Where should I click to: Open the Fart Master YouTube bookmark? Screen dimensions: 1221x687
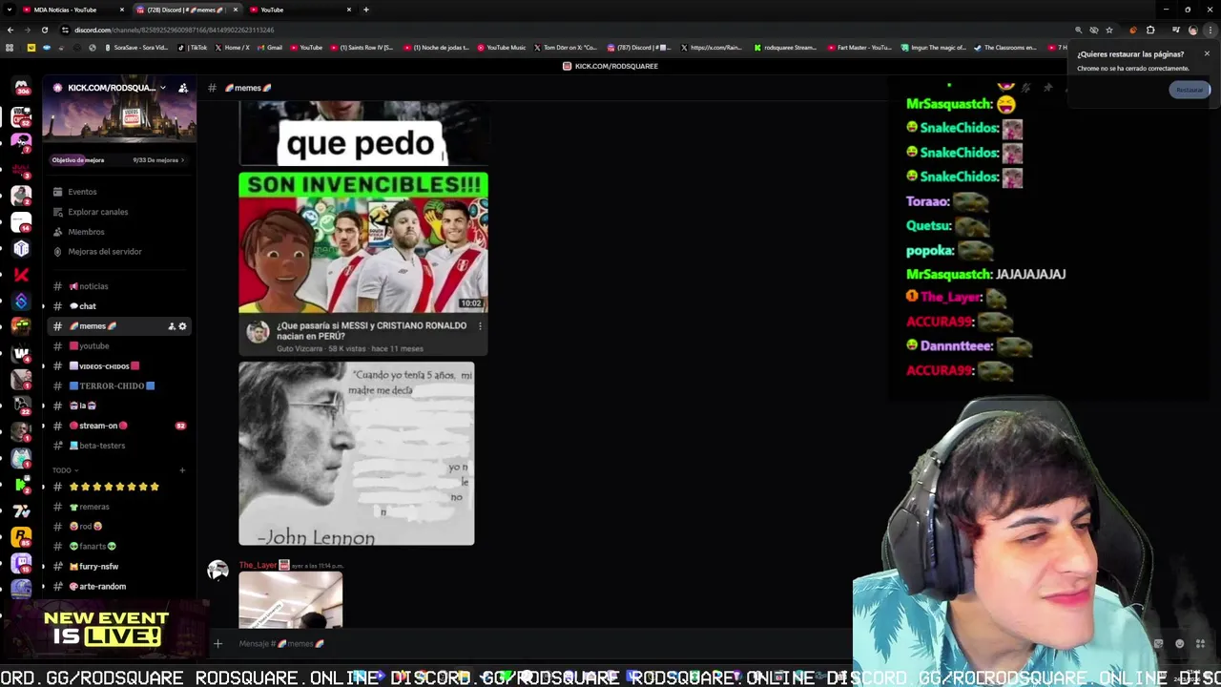[x=859, y=48]
